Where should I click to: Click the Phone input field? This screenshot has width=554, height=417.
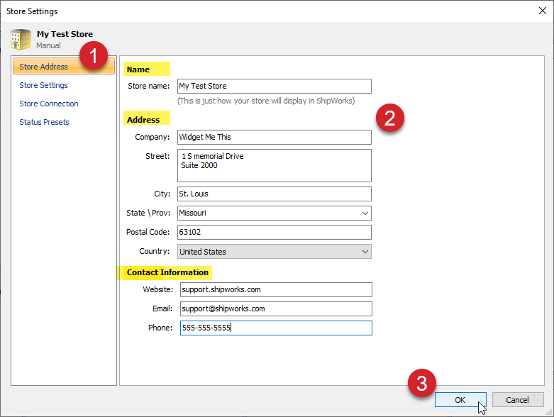tap(276, 328)
